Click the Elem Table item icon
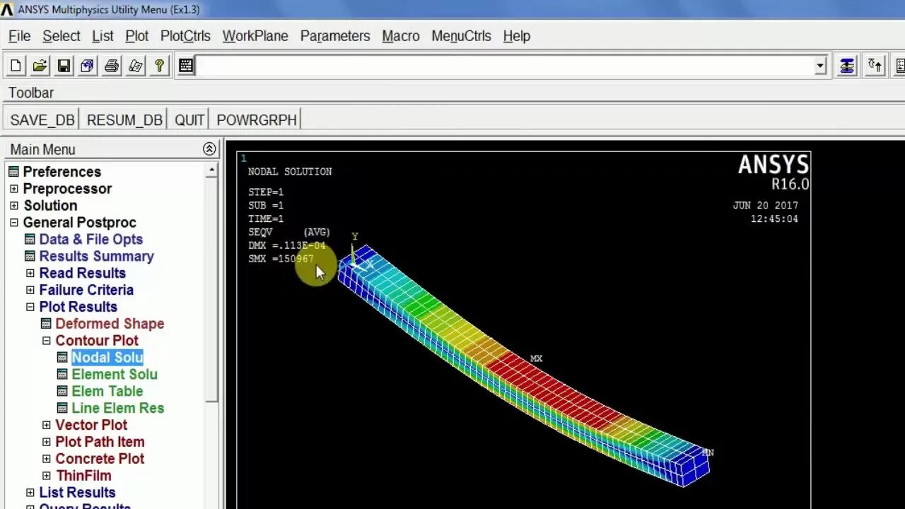The width and height of the screenshot is (905, 509). click(x=62, y=392)
